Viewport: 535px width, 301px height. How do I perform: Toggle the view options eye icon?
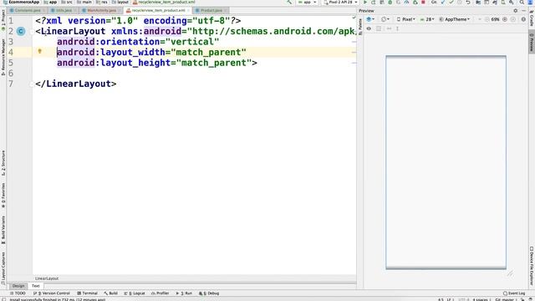coord(369,28)
